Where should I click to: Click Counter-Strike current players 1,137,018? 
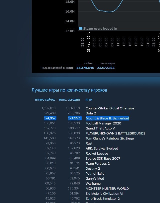click(48, 108)
